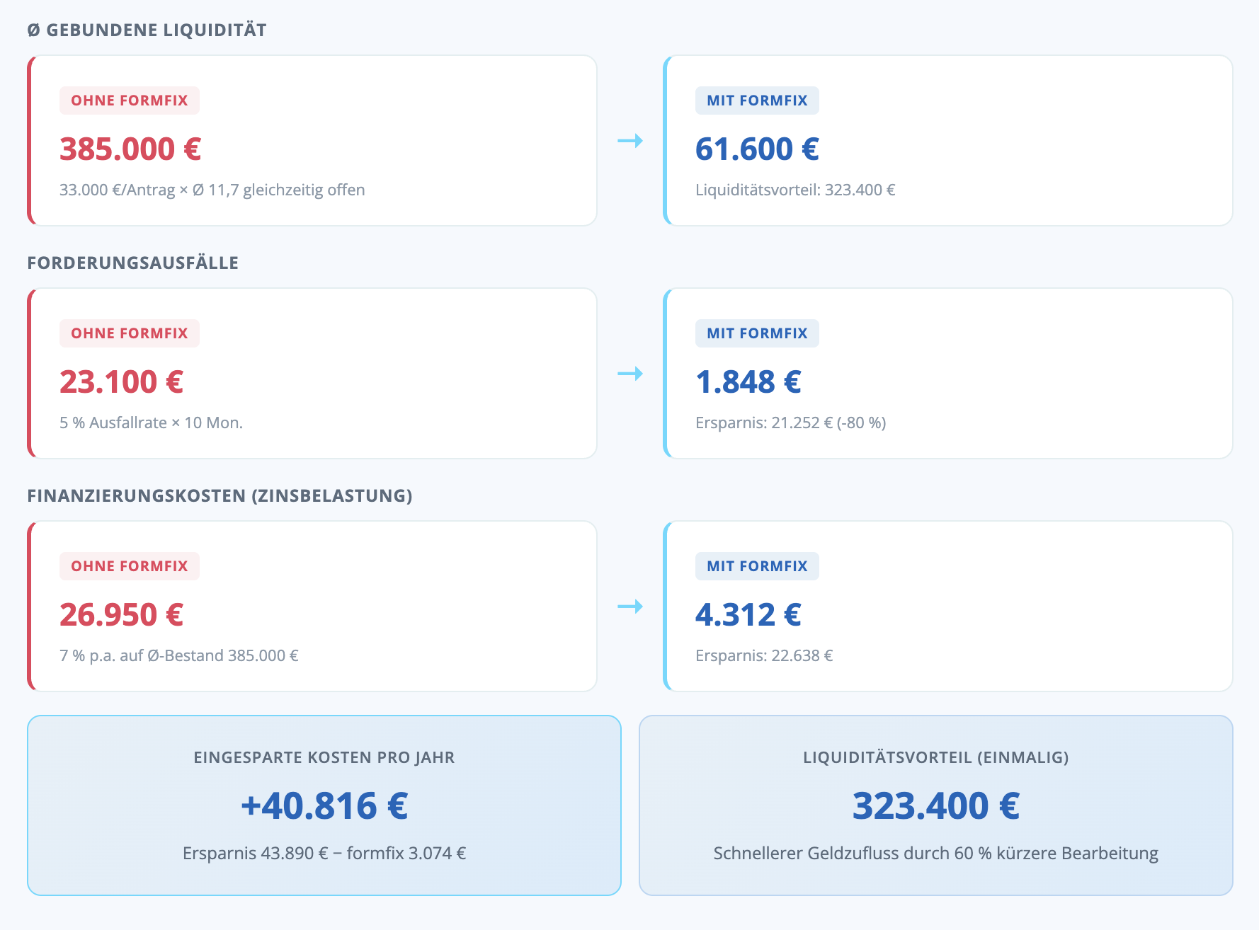Click the Forderungsausfälle section heading
Screen dimensions: 1259x930
(132, 263)
